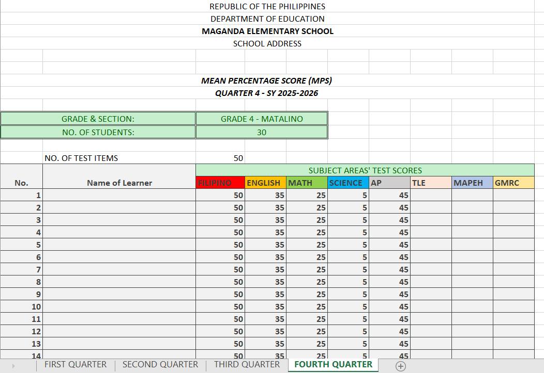Select the No. column header cell
The height and width of the screenshot is (373, 544).
point(22,176)
